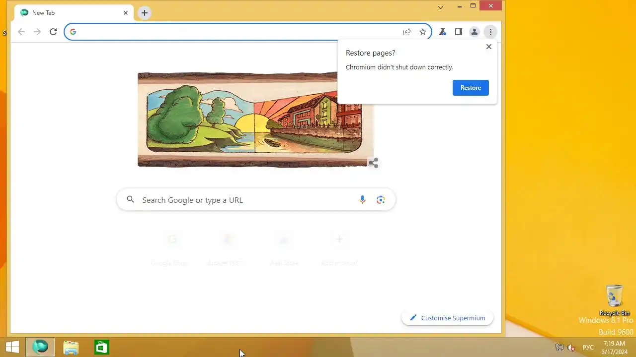Open the Windows Start button
The height and width of the screenshot is (357, 636).
(x=12, y=347)
